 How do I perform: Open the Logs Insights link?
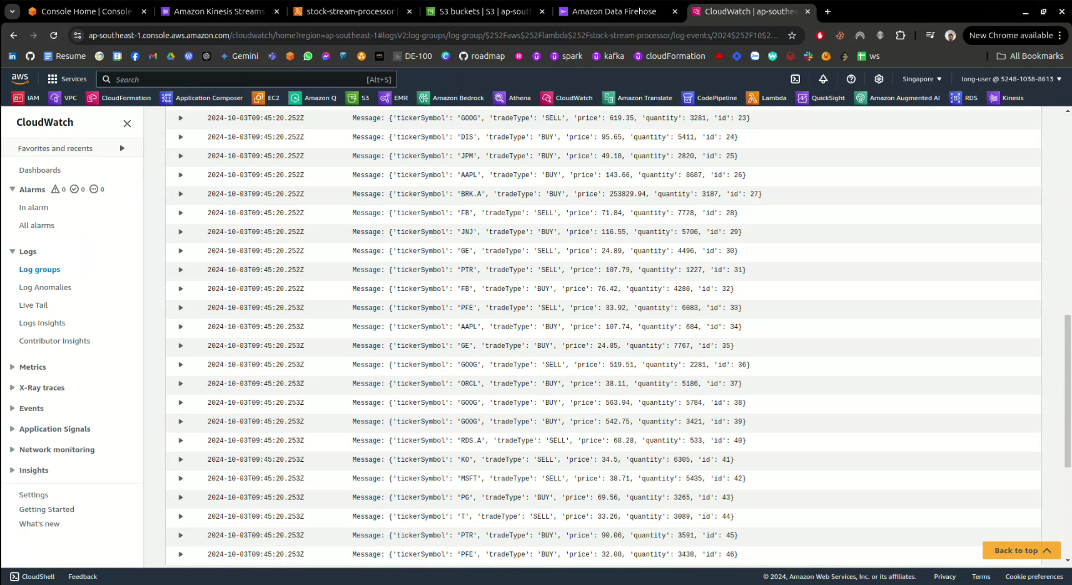pos(42,323)
